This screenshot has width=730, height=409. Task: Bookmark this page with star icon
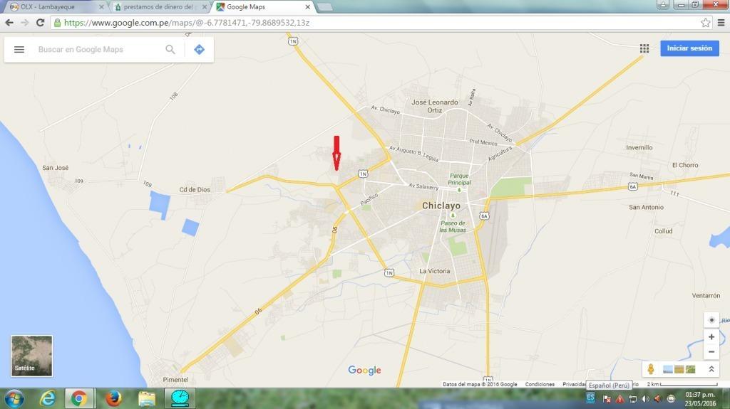(706, 23)
